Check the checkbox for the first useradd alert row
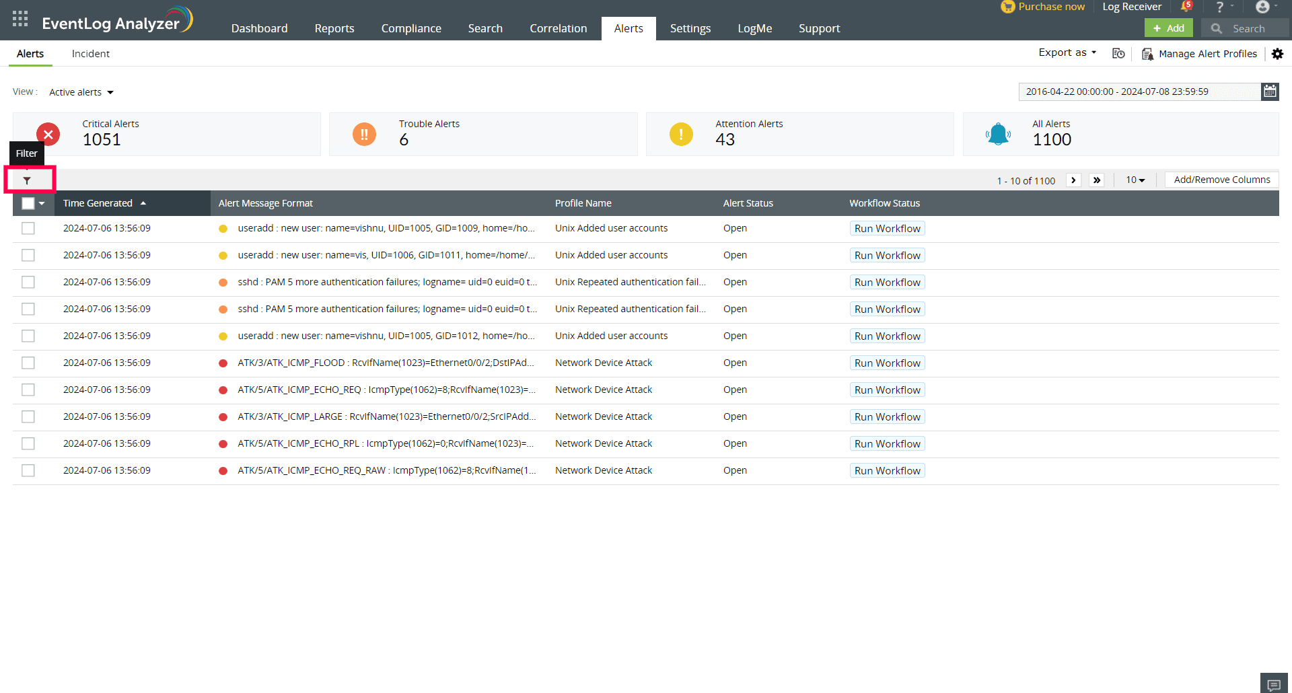Image resolution: width=1292 pixels, height=693 pixels. tap(28, 228)
